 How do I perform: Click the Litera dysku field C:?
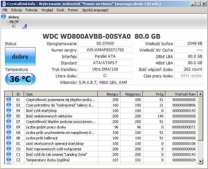pyautogui.click(x=105, y=76)
